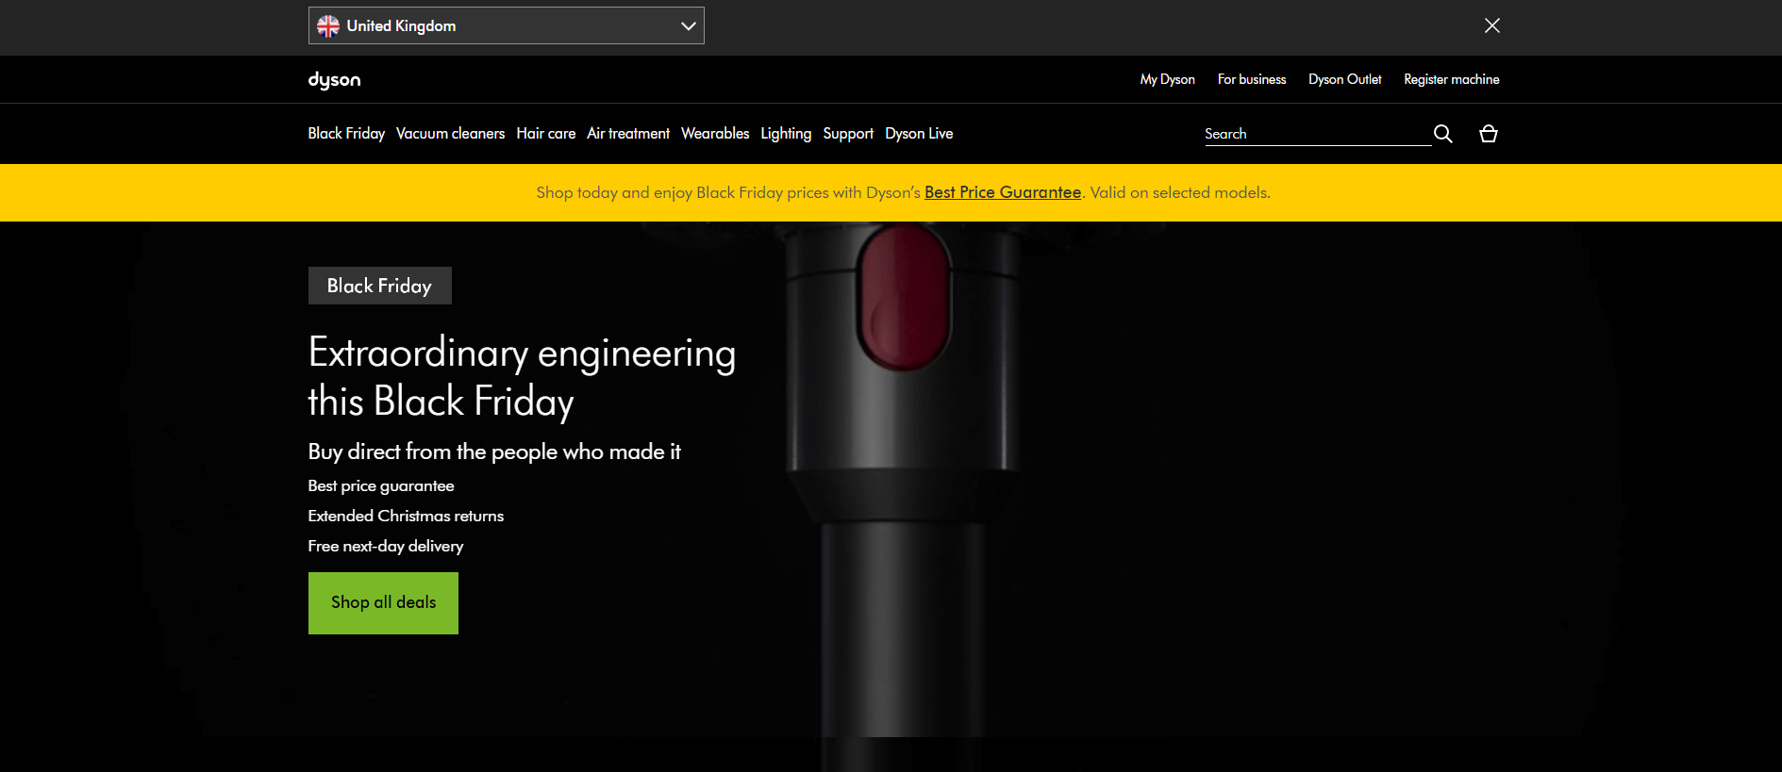The height and width of the screenshot is (772, 1782).
Task: Open the Black Friday menu
Action: (346, 134)
